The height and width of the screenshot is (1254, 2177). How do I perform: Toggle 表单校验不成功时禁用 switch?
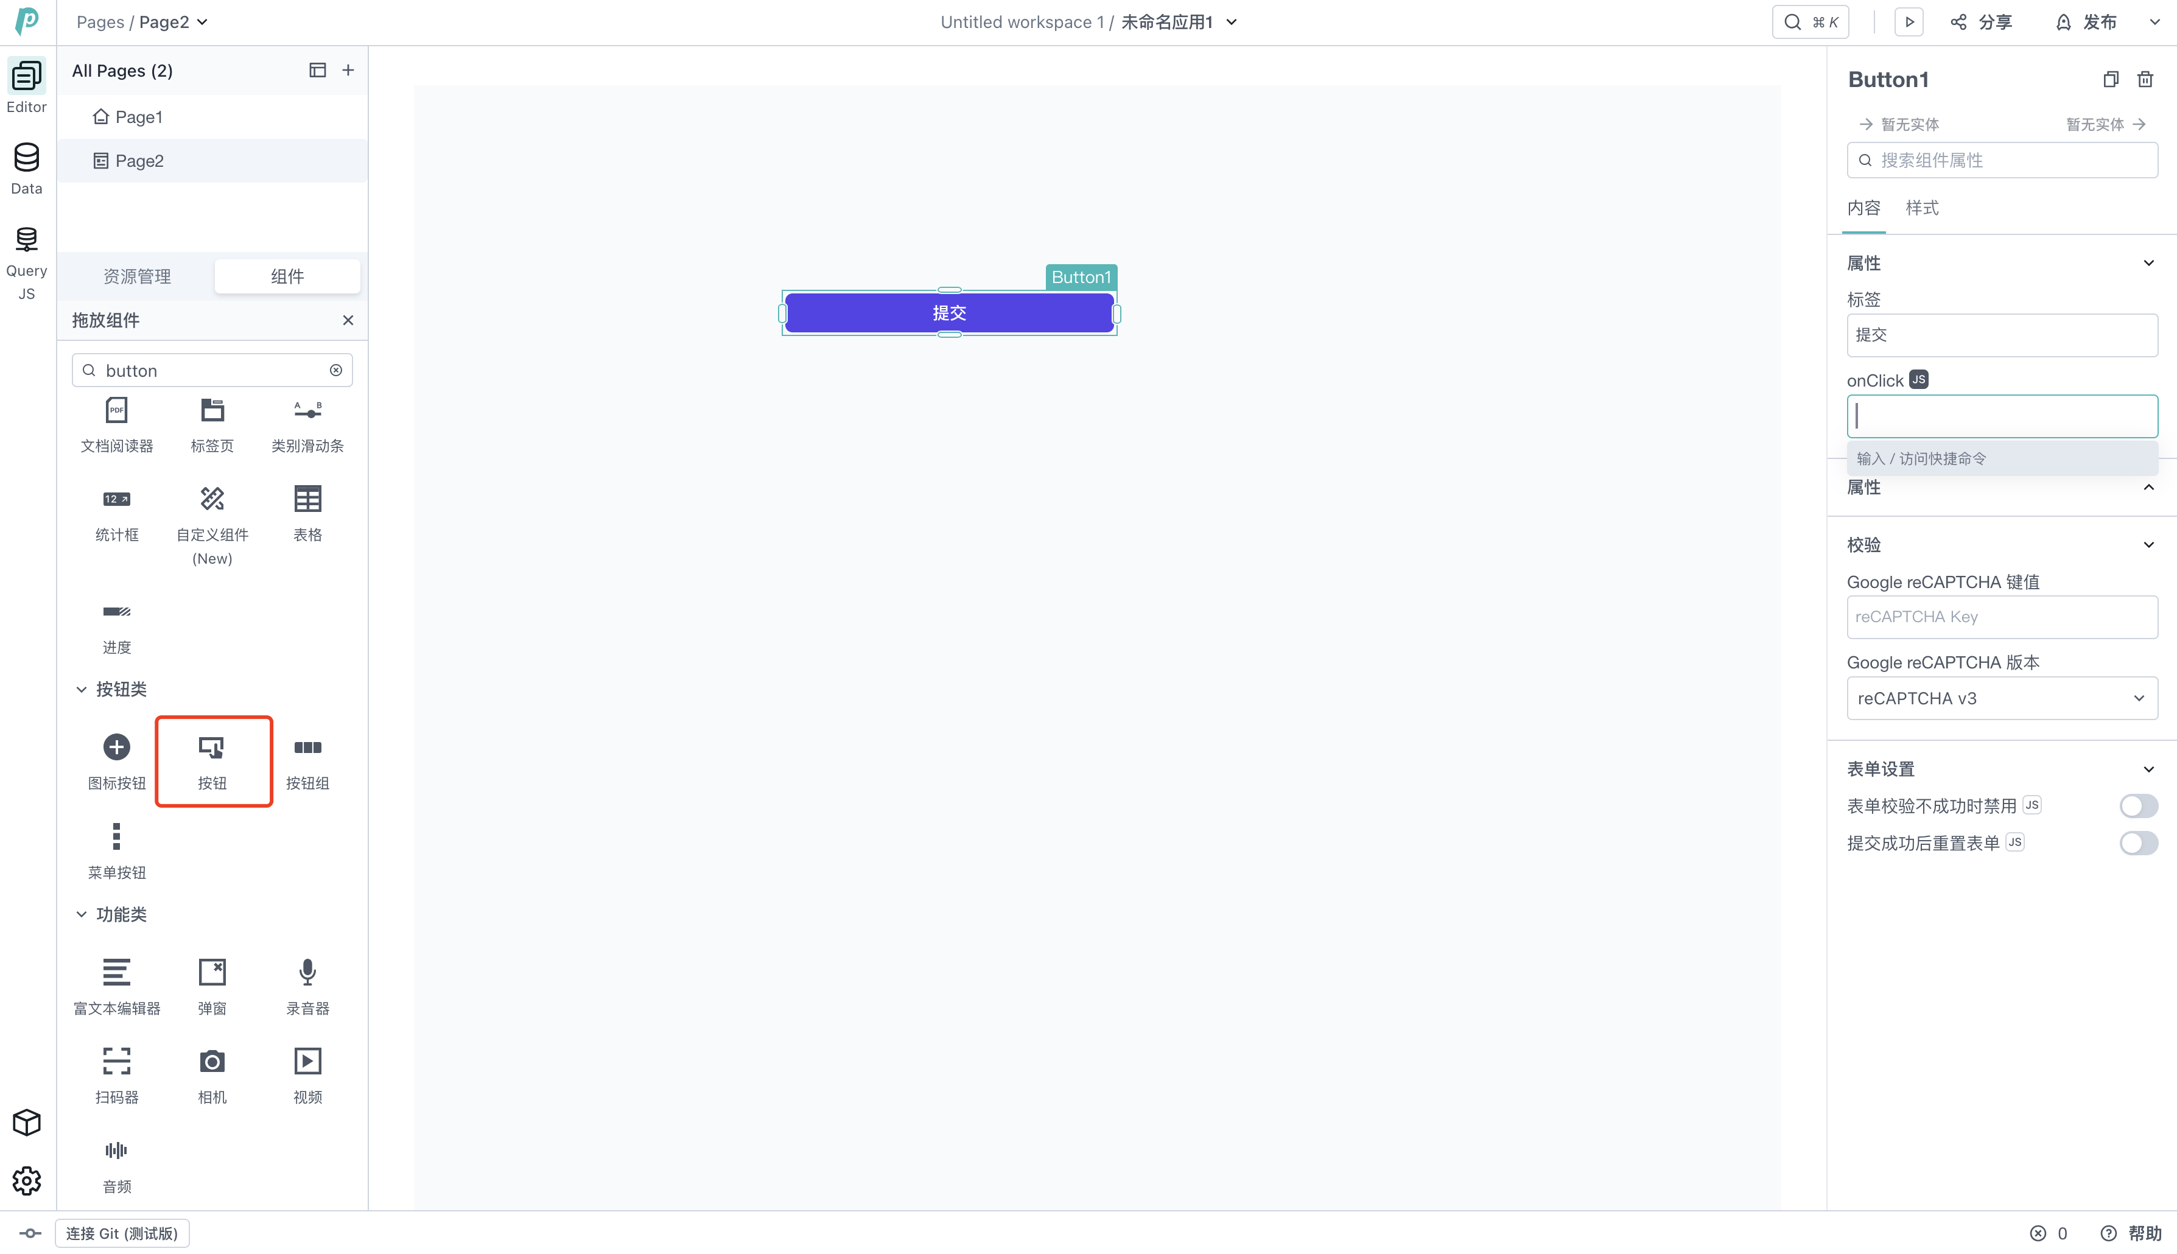2138,806
